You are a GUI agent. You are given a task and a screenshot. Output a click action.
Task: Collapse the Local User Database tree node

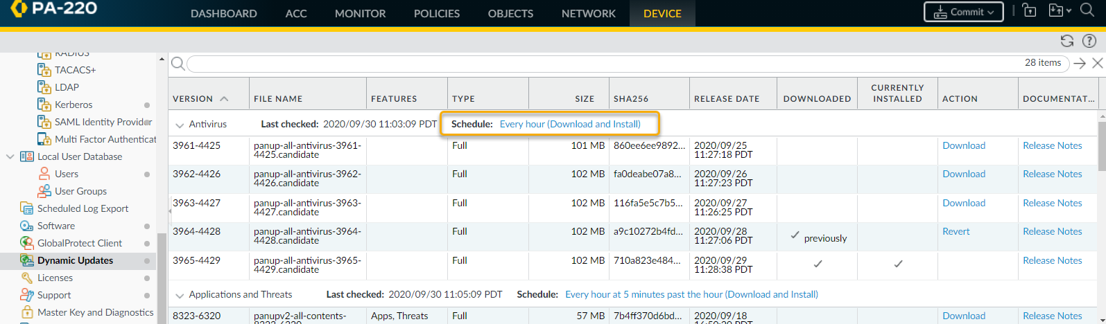(x=10, y=156)
